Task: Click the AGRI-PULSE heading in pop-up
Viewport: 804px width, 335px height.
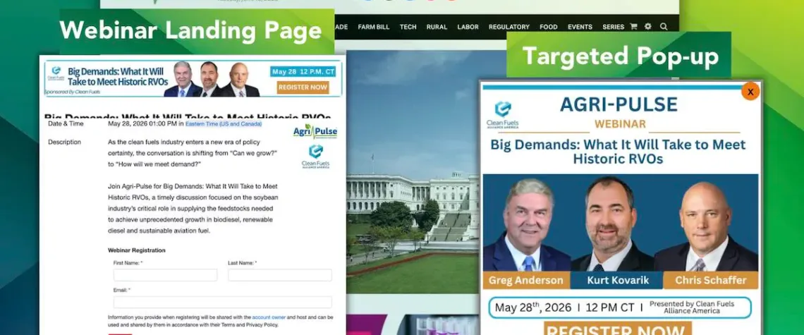Action: [619, 104]
